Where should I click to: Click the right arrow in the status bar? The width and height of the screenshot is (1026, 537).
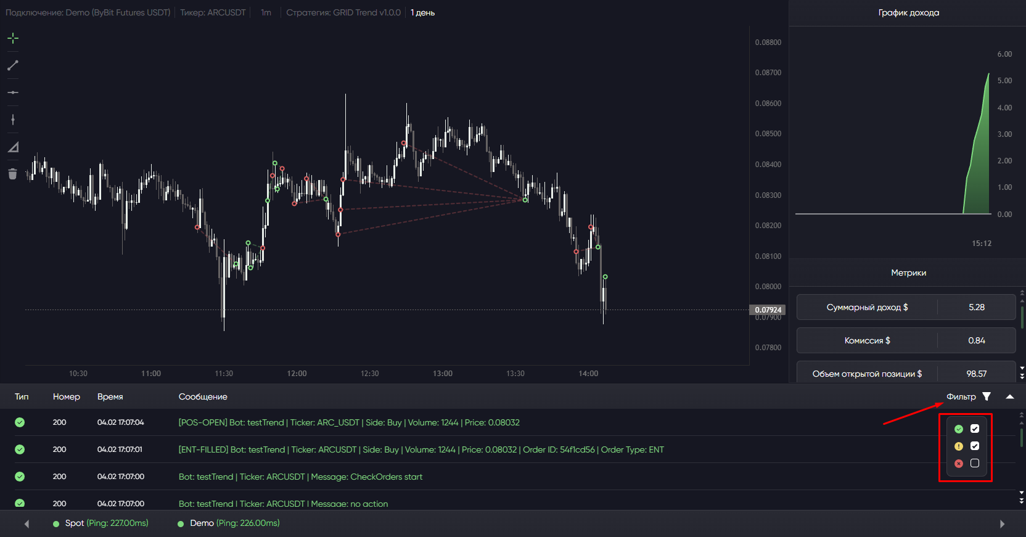pyautogui.click(x=1002, y=523)
